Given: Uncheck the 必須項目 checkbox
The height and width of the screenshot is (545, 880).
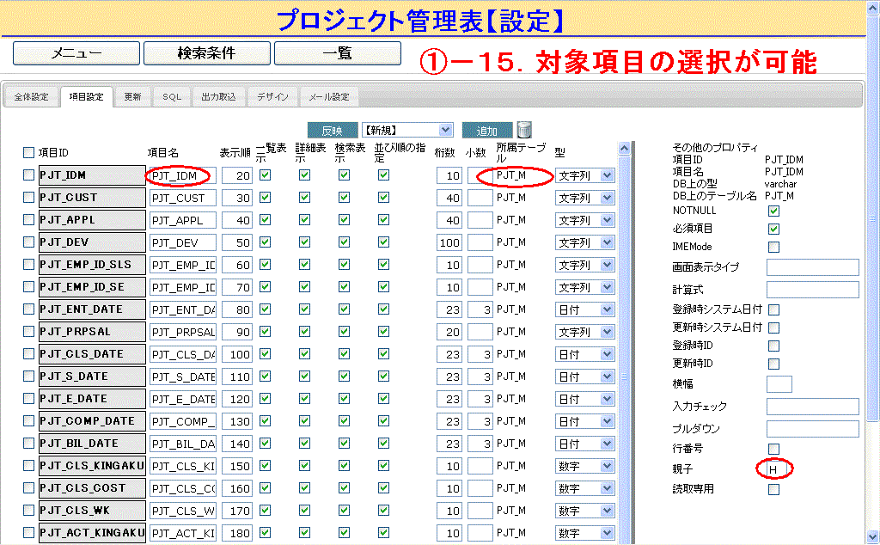Looking at the screenshot, I should point(773,229).
